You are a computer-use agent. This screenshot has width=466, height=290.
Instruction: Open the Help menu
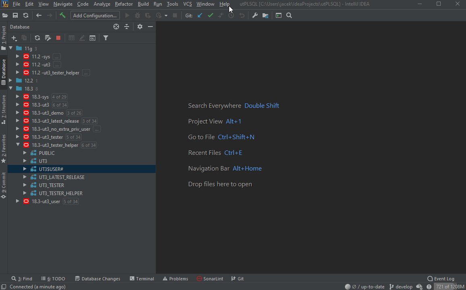coord(224,4)
